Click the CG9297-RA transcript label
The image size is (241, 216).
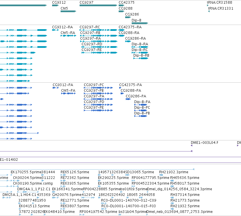[x=91, y=39]
